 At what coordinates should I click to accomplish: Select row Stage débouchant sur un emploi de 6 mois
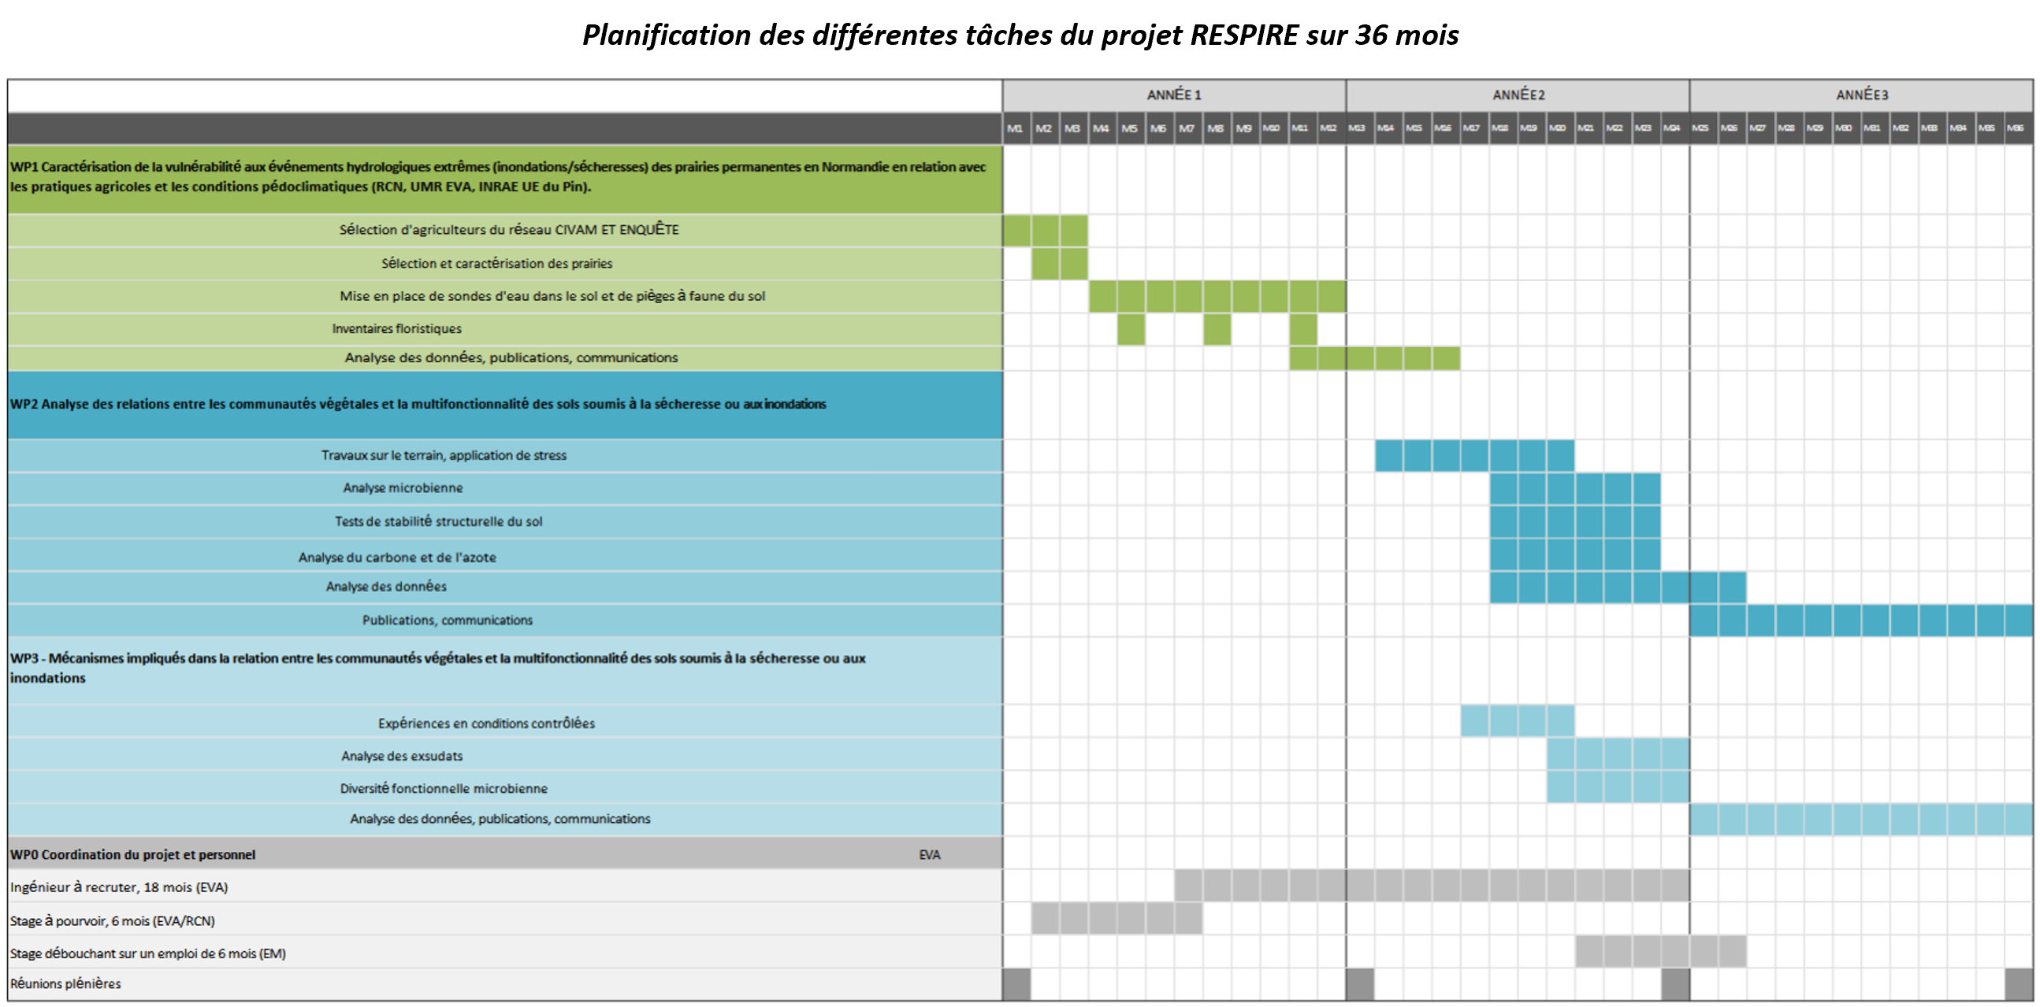pyautogui.click(x=505, y=953)
